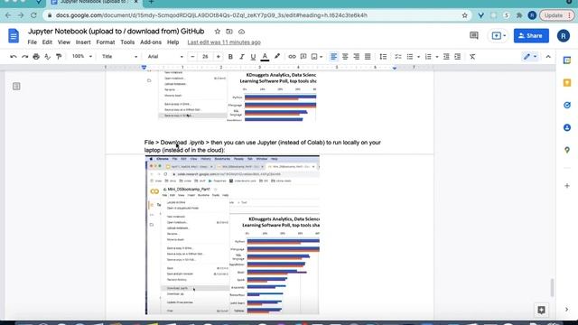
Task: Open the text color picker
Action: click(265, 57)
